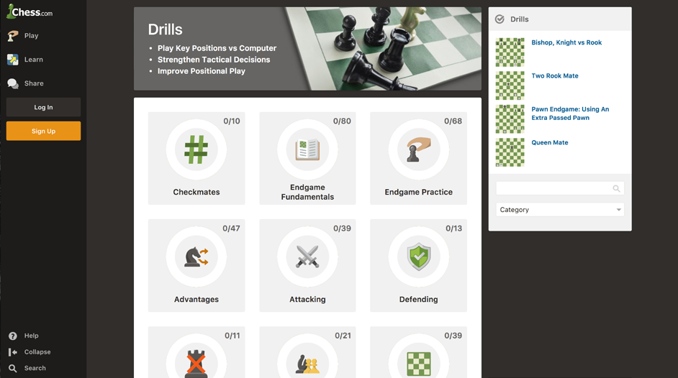
Task: Select the Collapse label in sidebar
Action: 37,352
